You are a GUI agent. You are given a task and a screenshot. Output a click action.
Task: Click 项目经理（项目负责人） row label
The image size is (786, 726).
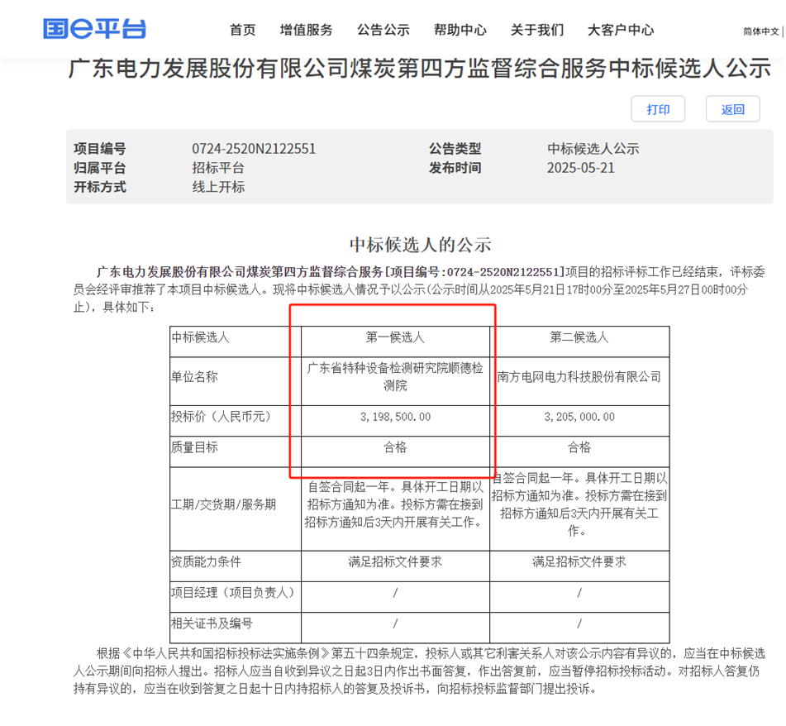pos(232,593)
